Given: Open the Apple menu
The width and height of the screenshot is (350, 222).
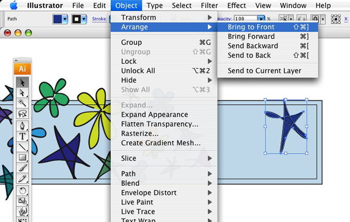Looking at the screenshot, I should pos(14,6).
